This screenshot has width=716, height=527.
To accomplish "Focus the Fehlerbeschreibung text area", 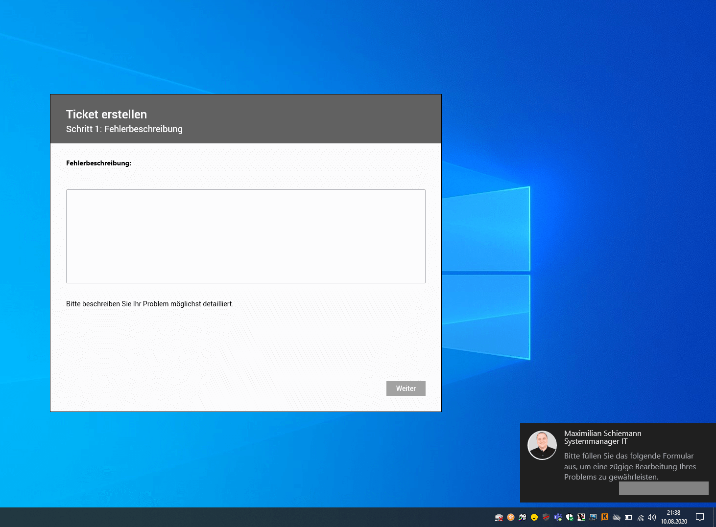I will 245,236.
